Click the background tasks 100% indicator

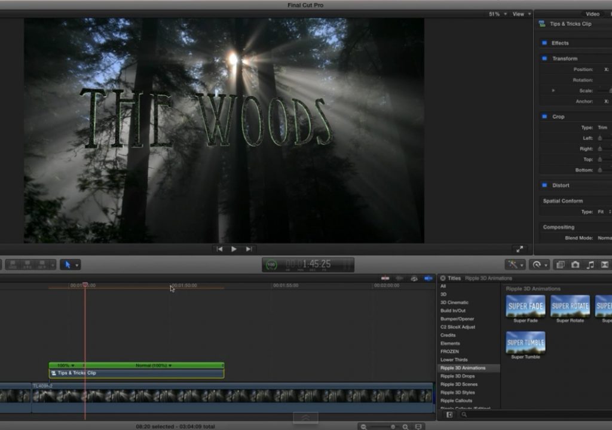click(x=271, y=265)
